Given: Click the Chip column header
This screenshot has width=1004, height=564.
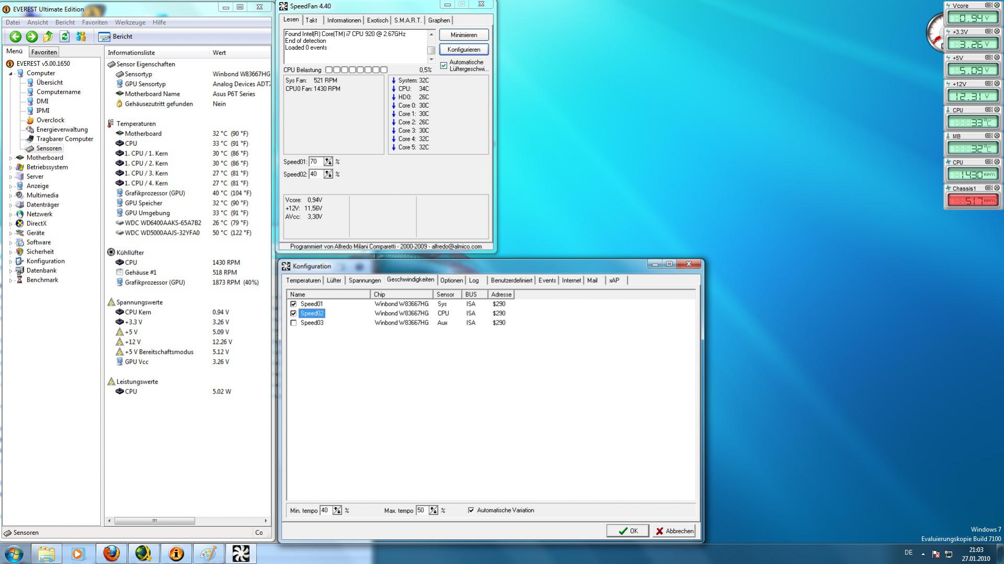Looking at the screenshot, I should click(x=401, y=295).
